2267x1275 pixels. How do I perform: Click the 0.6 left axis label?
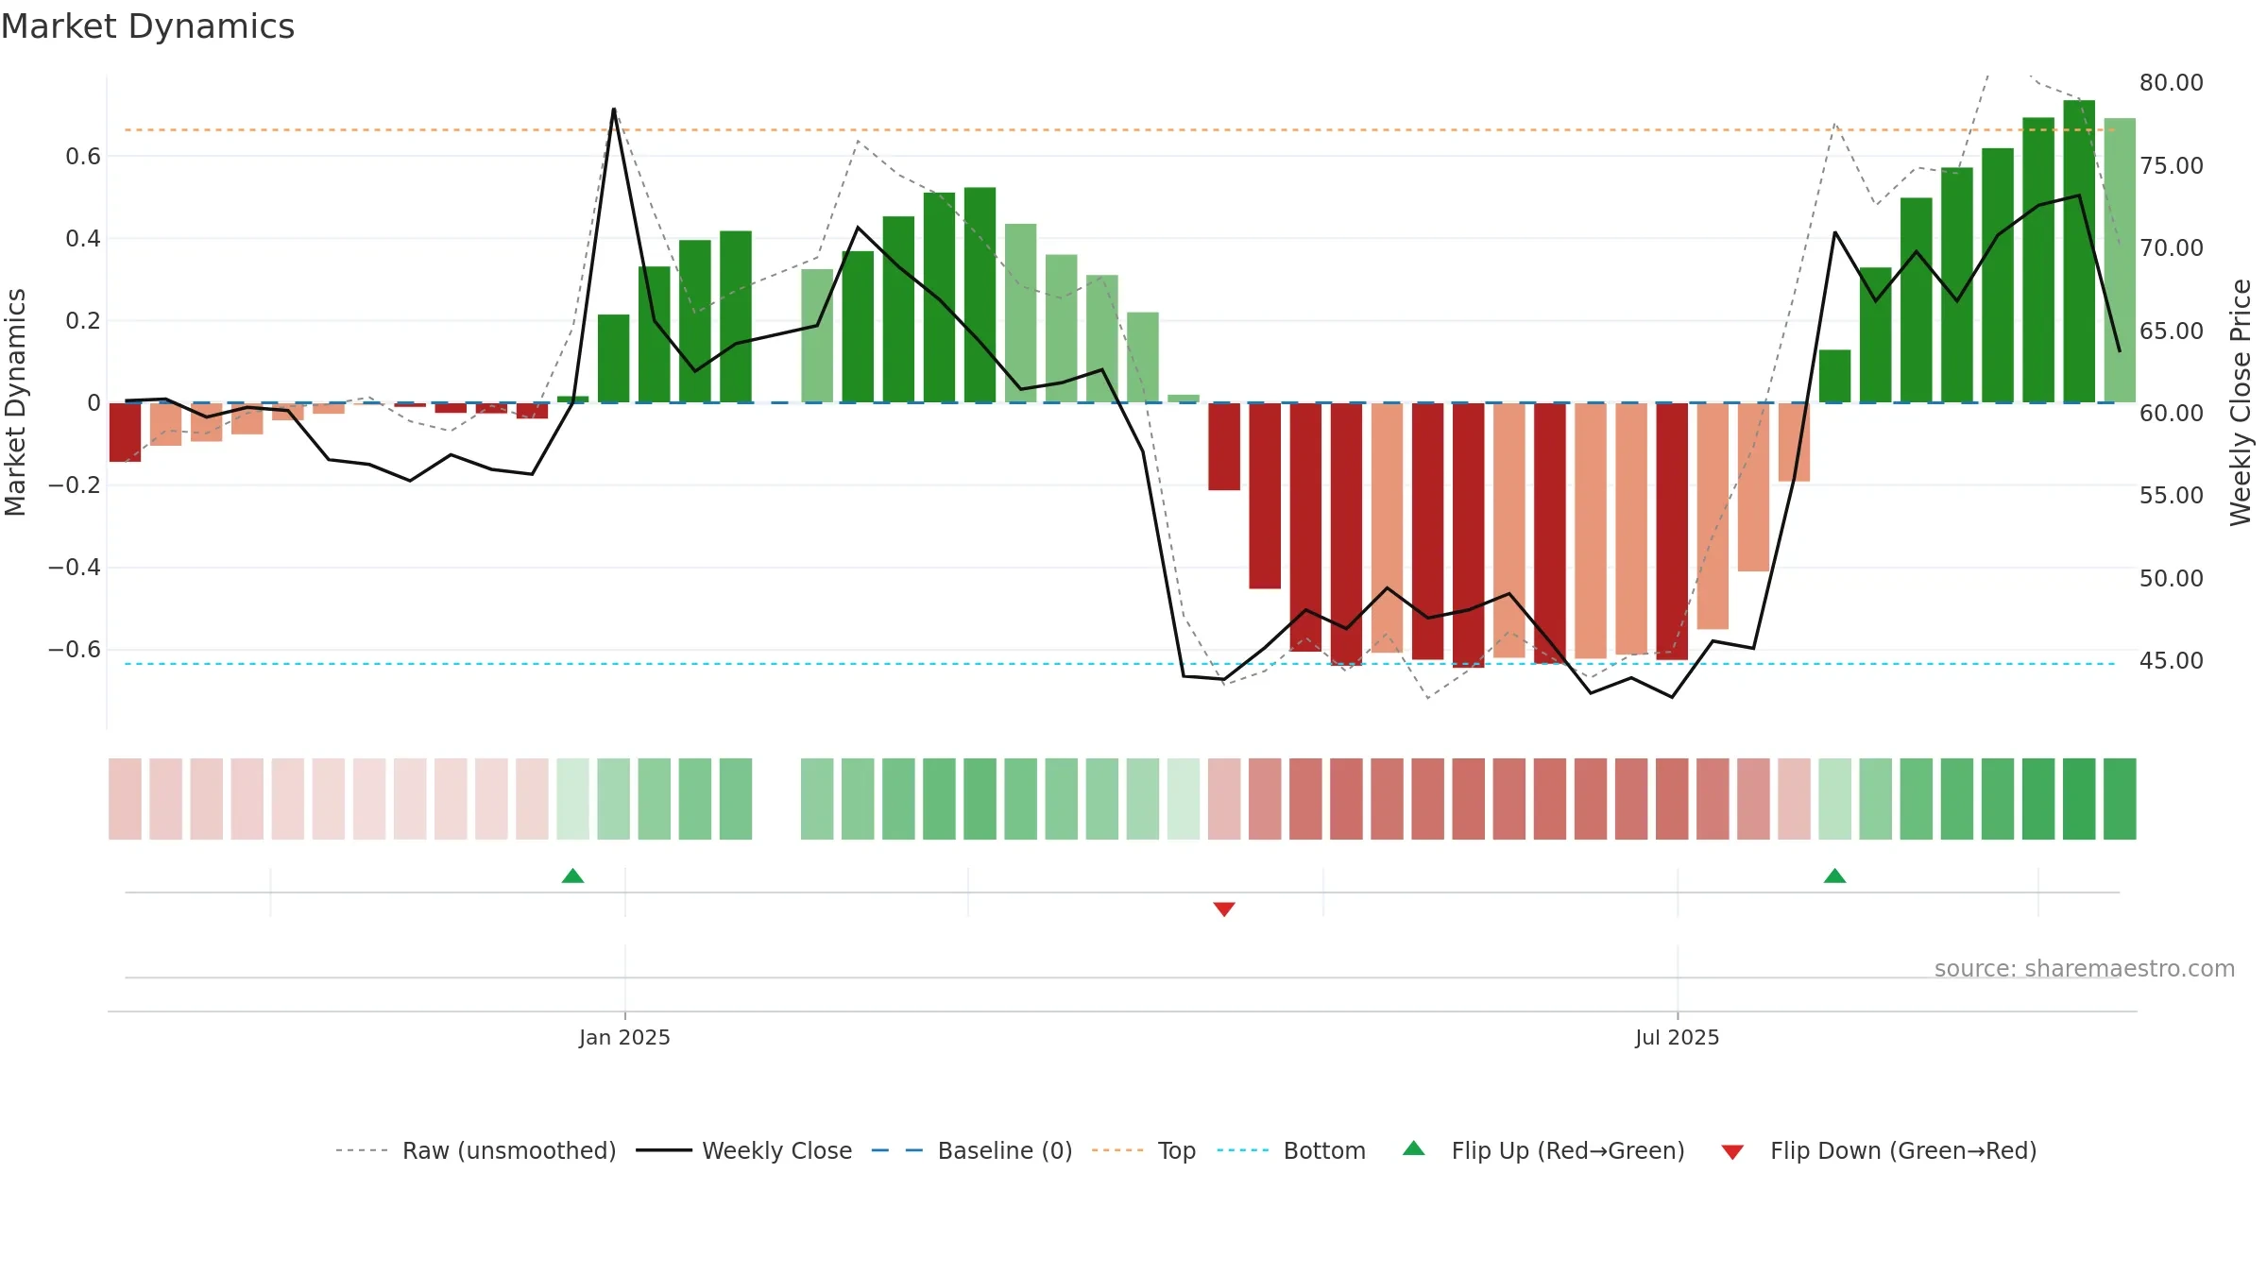pyautogui.click(x=83, y=157)
